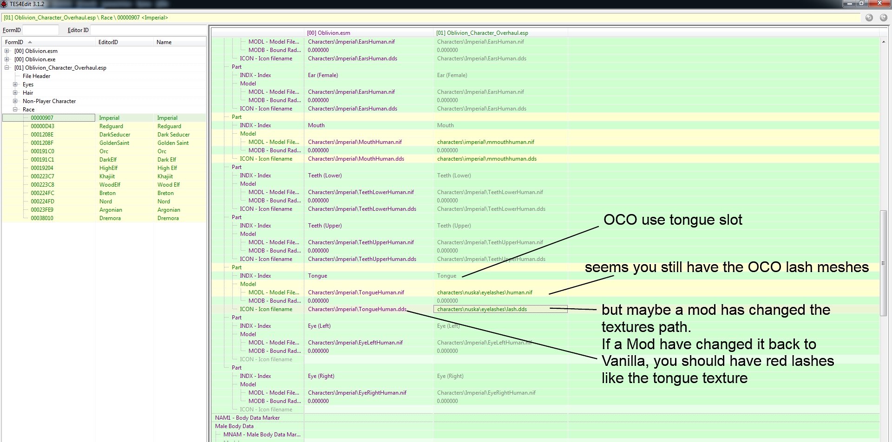Screen dimensions: 892x442
Task: Click the navigate forward arrow icon
Action: tap(884, 18)
